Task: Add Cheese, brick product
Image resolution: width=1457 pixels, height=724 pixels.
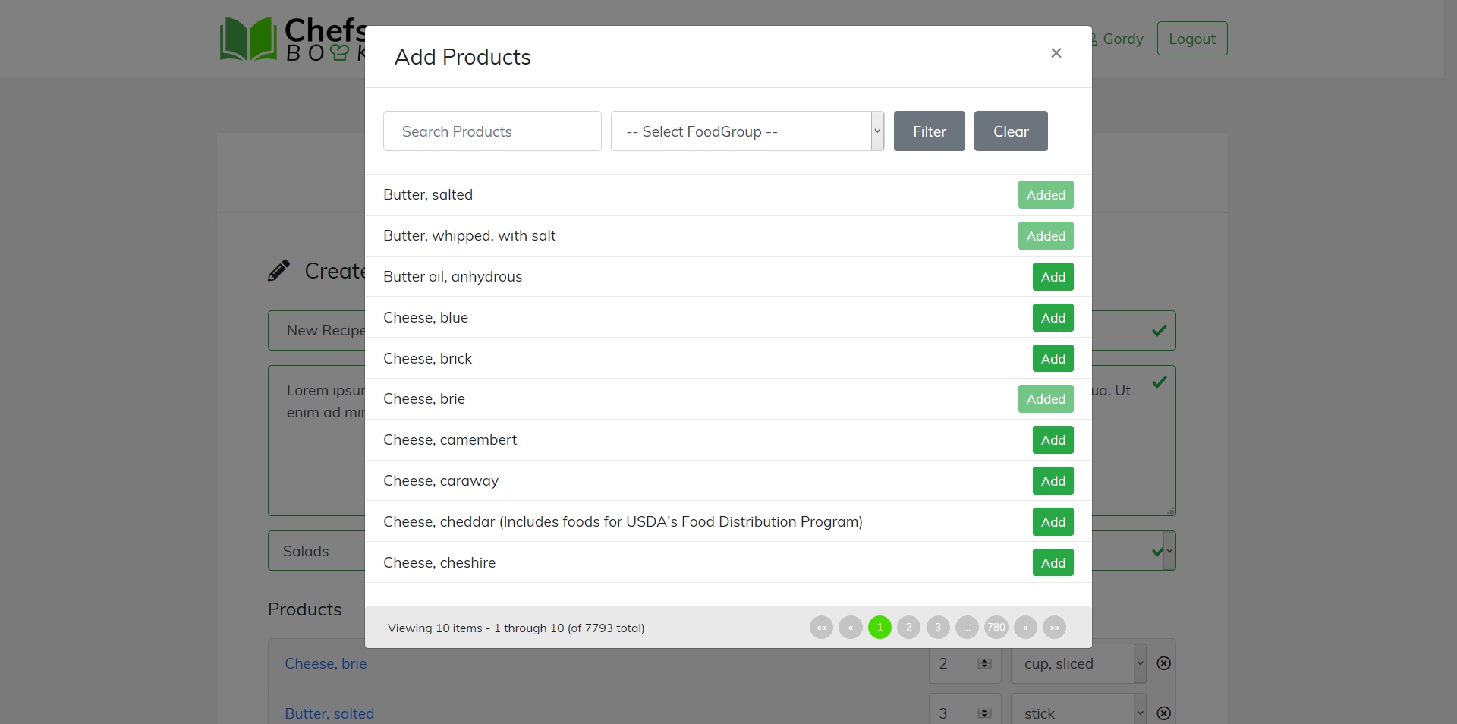Action: point(1053,359)
